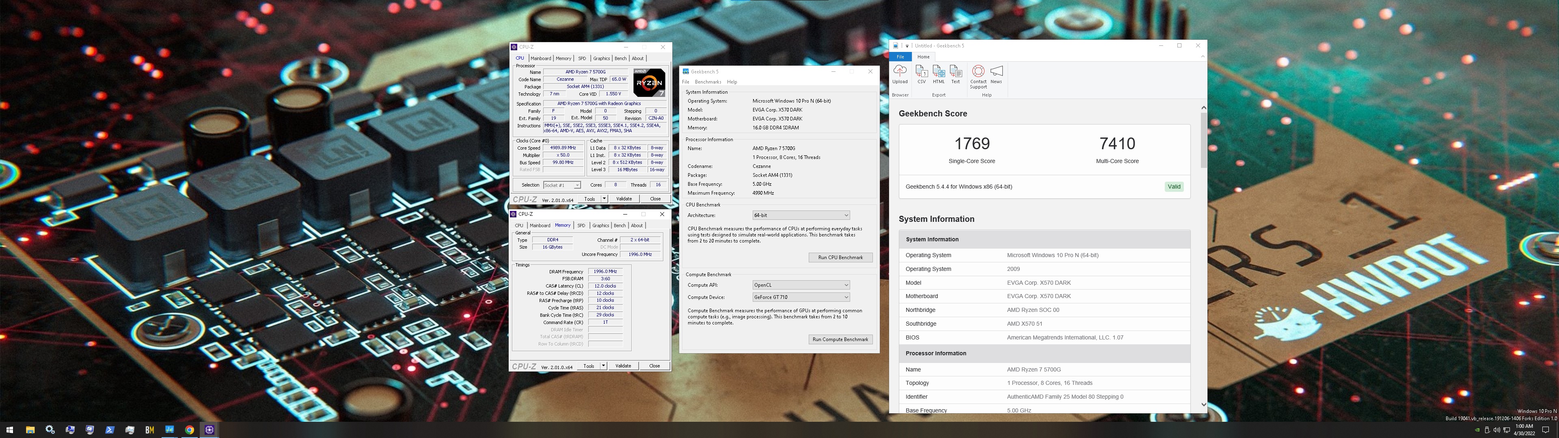Viewport: 1559px width, 438px height.
Task: Select the Home ribbon tab in Geekbench
Action: click(x=924, y=57)
